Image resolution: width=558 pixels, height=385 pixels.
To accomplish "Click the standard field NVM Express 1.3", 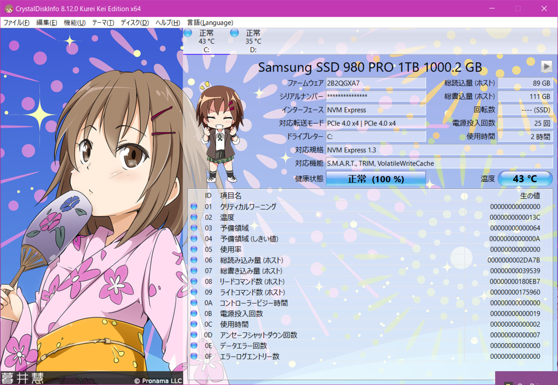I will (439, 150).
